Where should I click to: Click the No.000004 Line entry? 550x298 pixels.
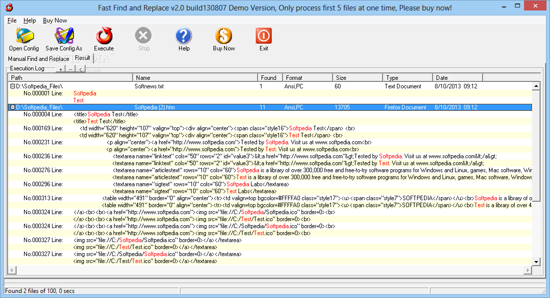pyautogui.click(x=43, y=114)
